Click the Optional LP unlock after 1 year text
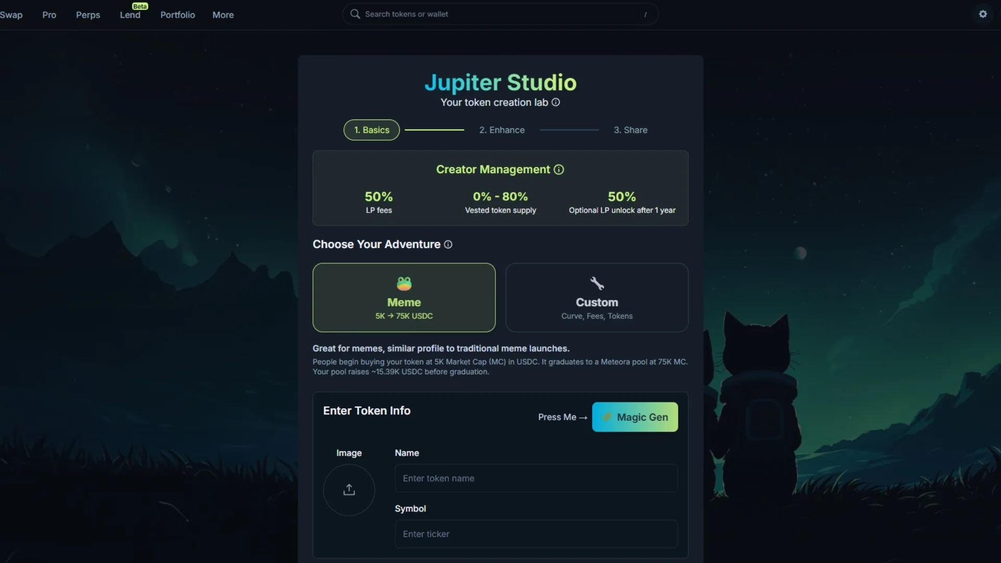Viewport: 1001px width, 563px height. (622, 210)
